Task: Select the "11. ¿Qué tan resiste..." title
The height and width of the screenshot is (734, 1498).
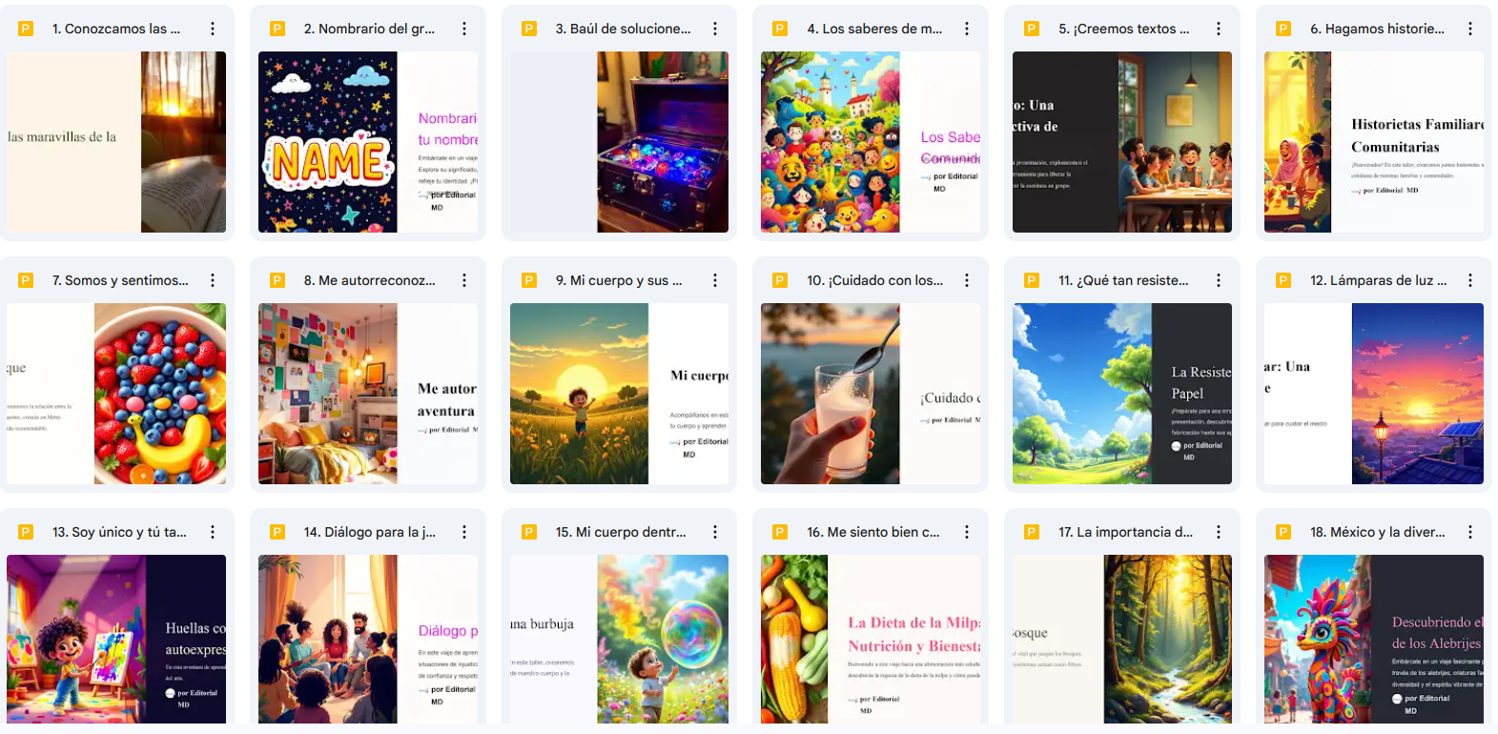Action: [x=1123, y=280]
